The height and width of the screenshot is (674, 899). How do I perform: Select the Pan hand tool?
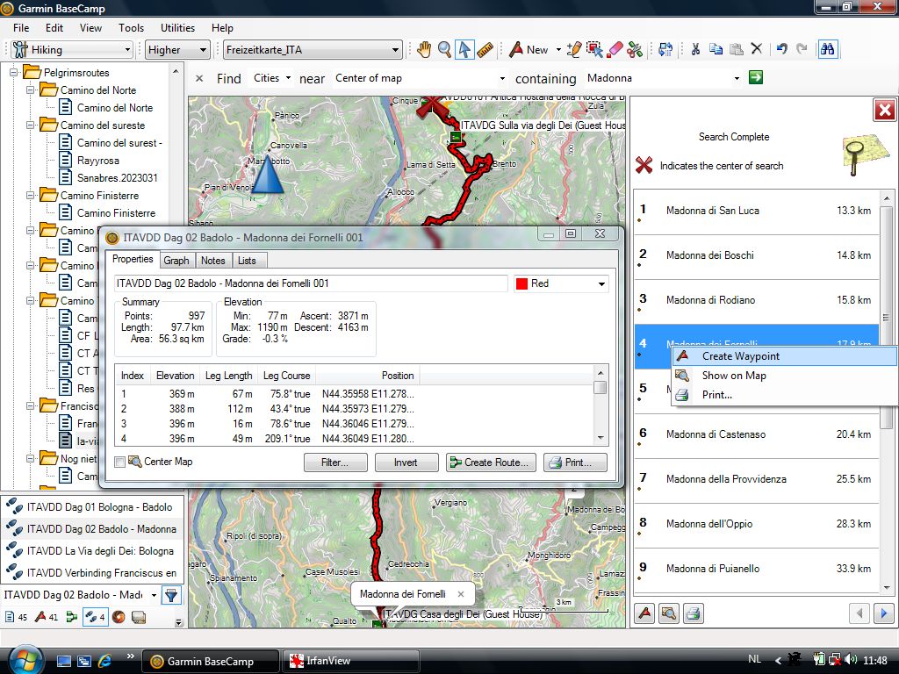424,50
